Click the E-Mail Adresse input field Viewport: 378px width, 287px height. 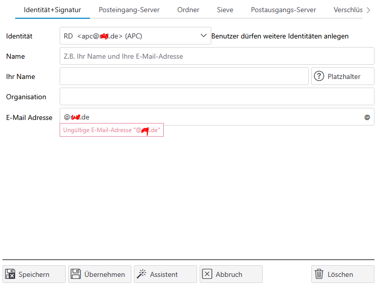(x=212, y=117)
